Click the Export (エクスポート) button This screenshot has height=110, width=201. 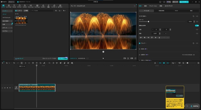(184, 2)
